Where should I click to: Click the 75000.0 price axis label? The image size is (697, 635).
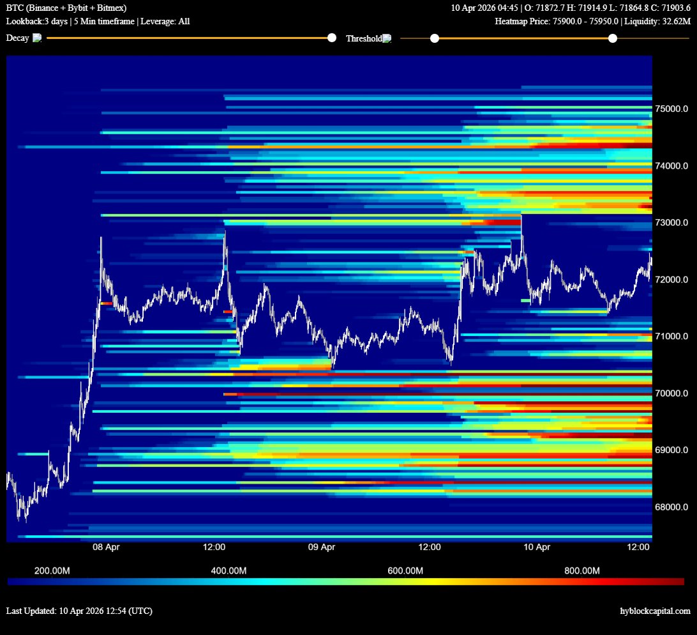[x=671, y=109]
